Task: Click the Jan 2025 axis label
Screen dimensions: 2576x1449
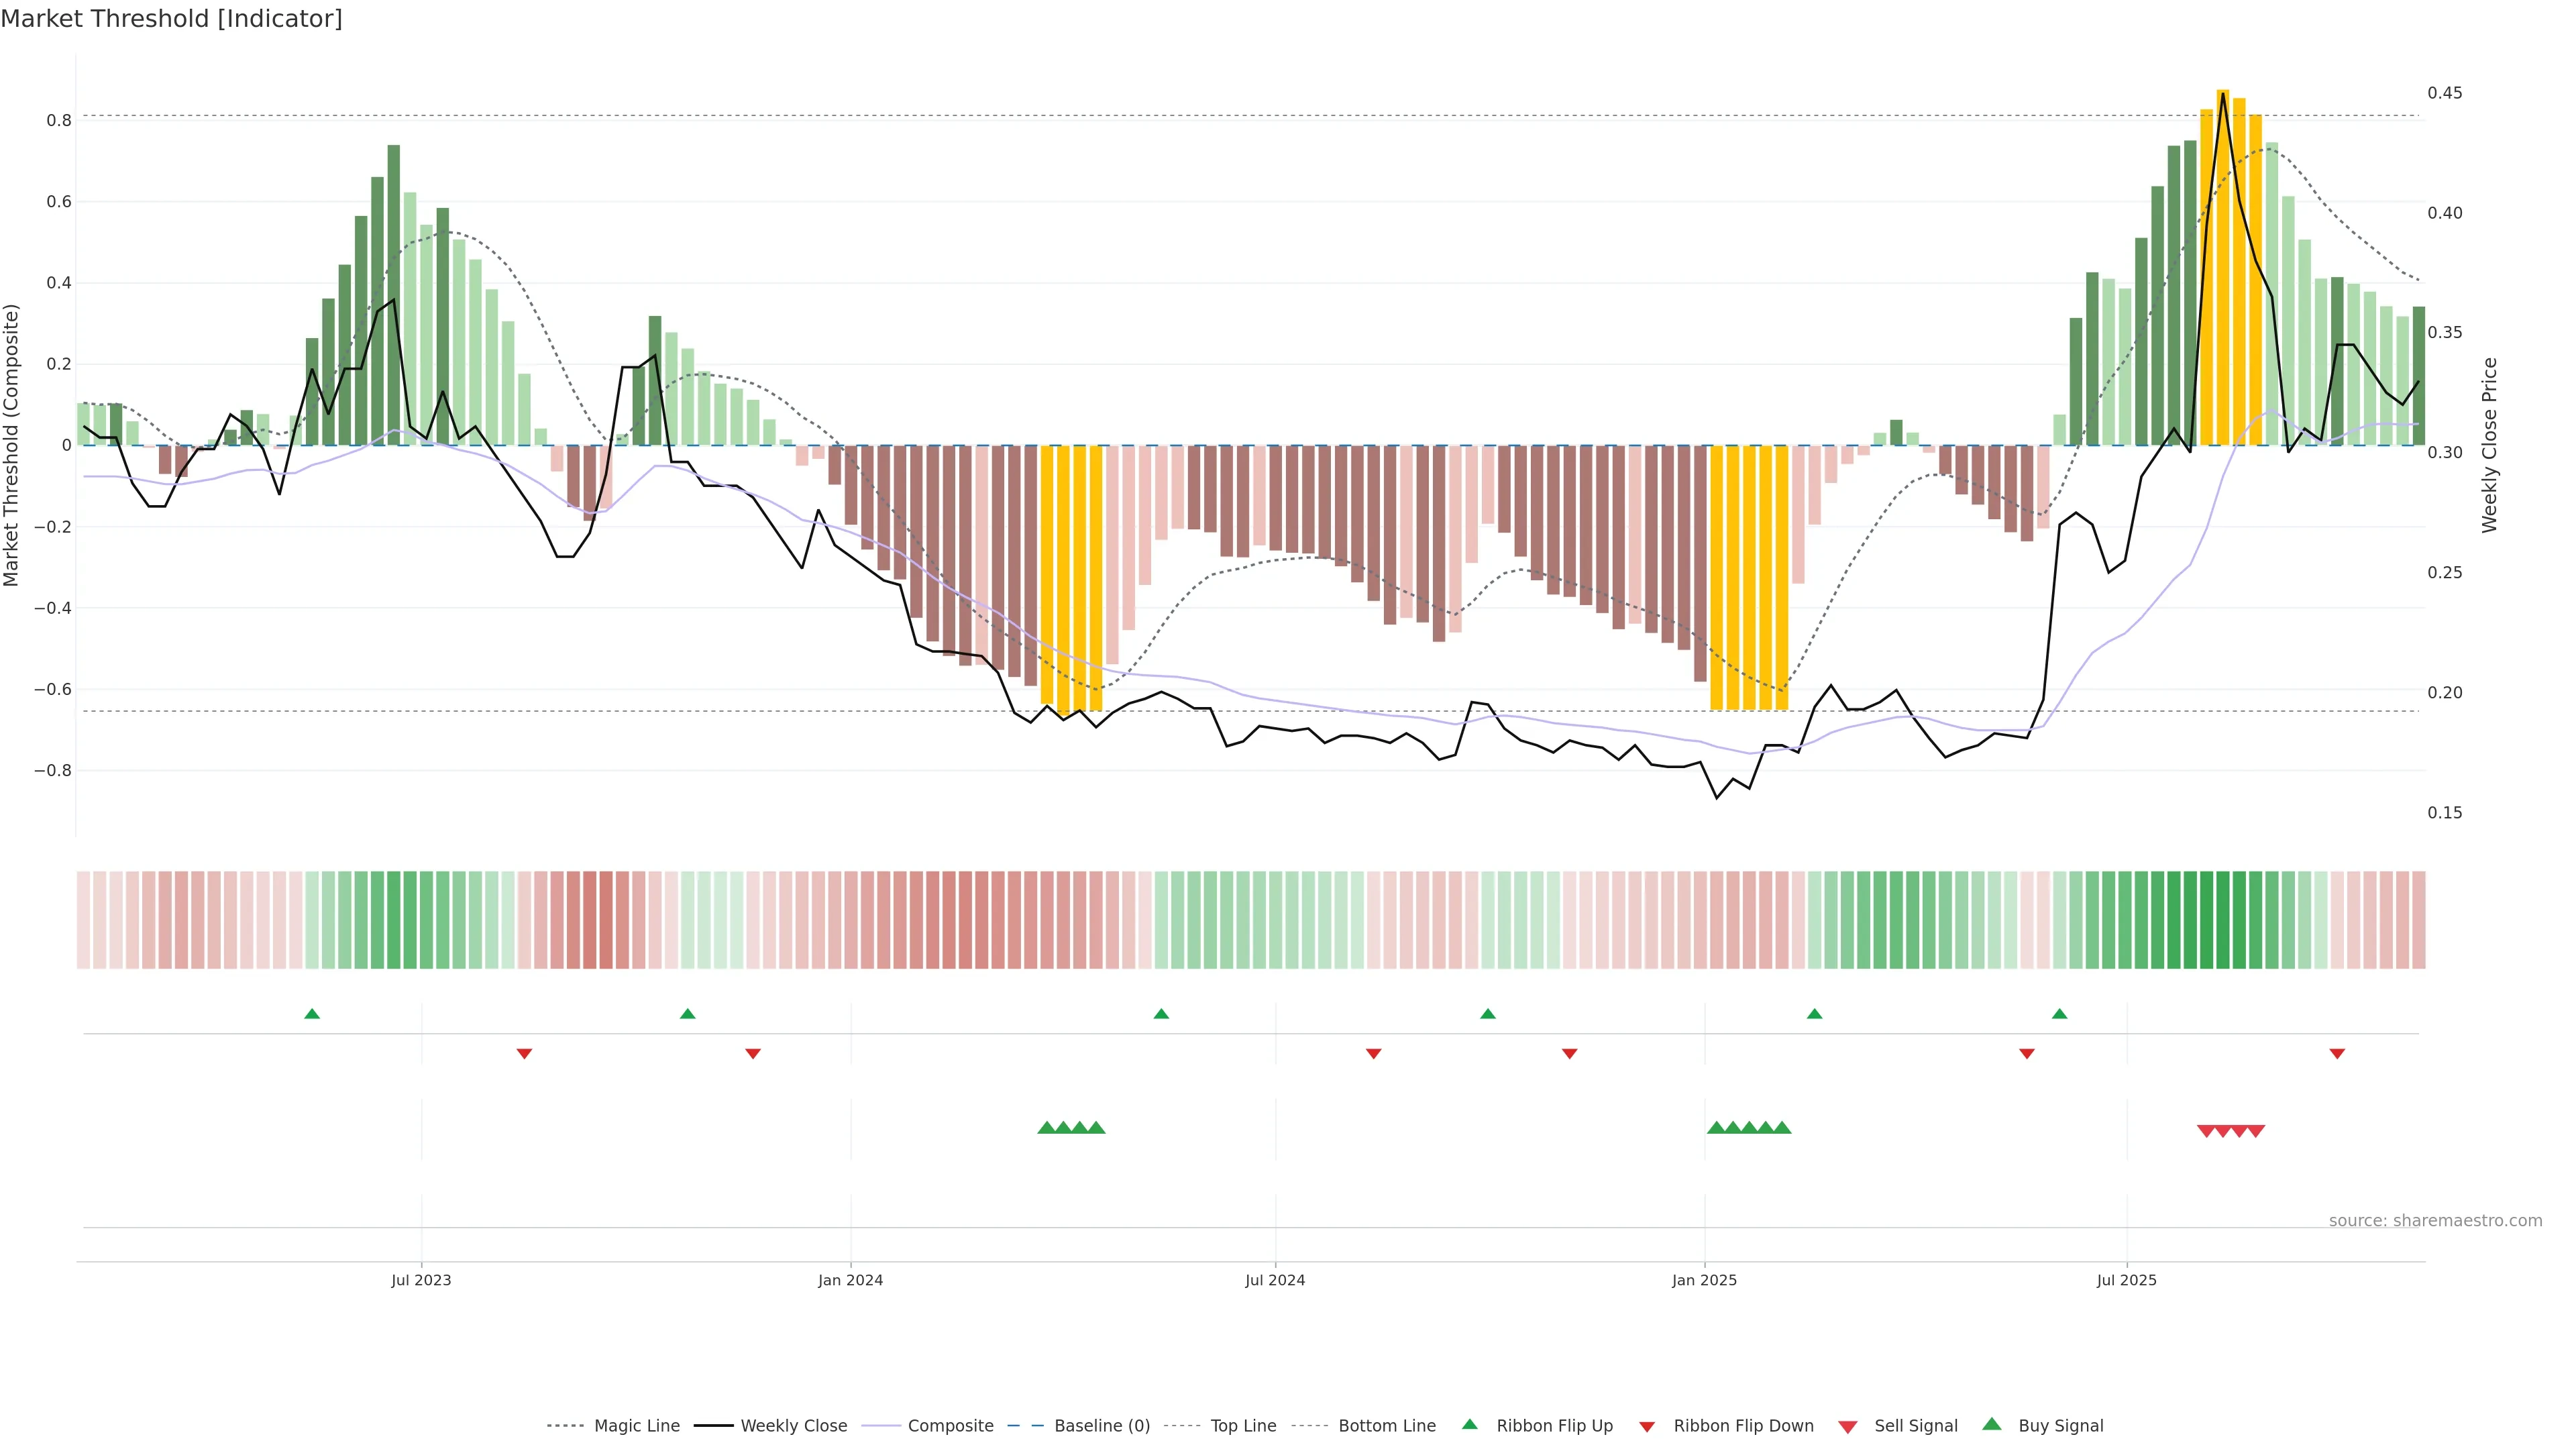Action: [x=1704, y=1280]
